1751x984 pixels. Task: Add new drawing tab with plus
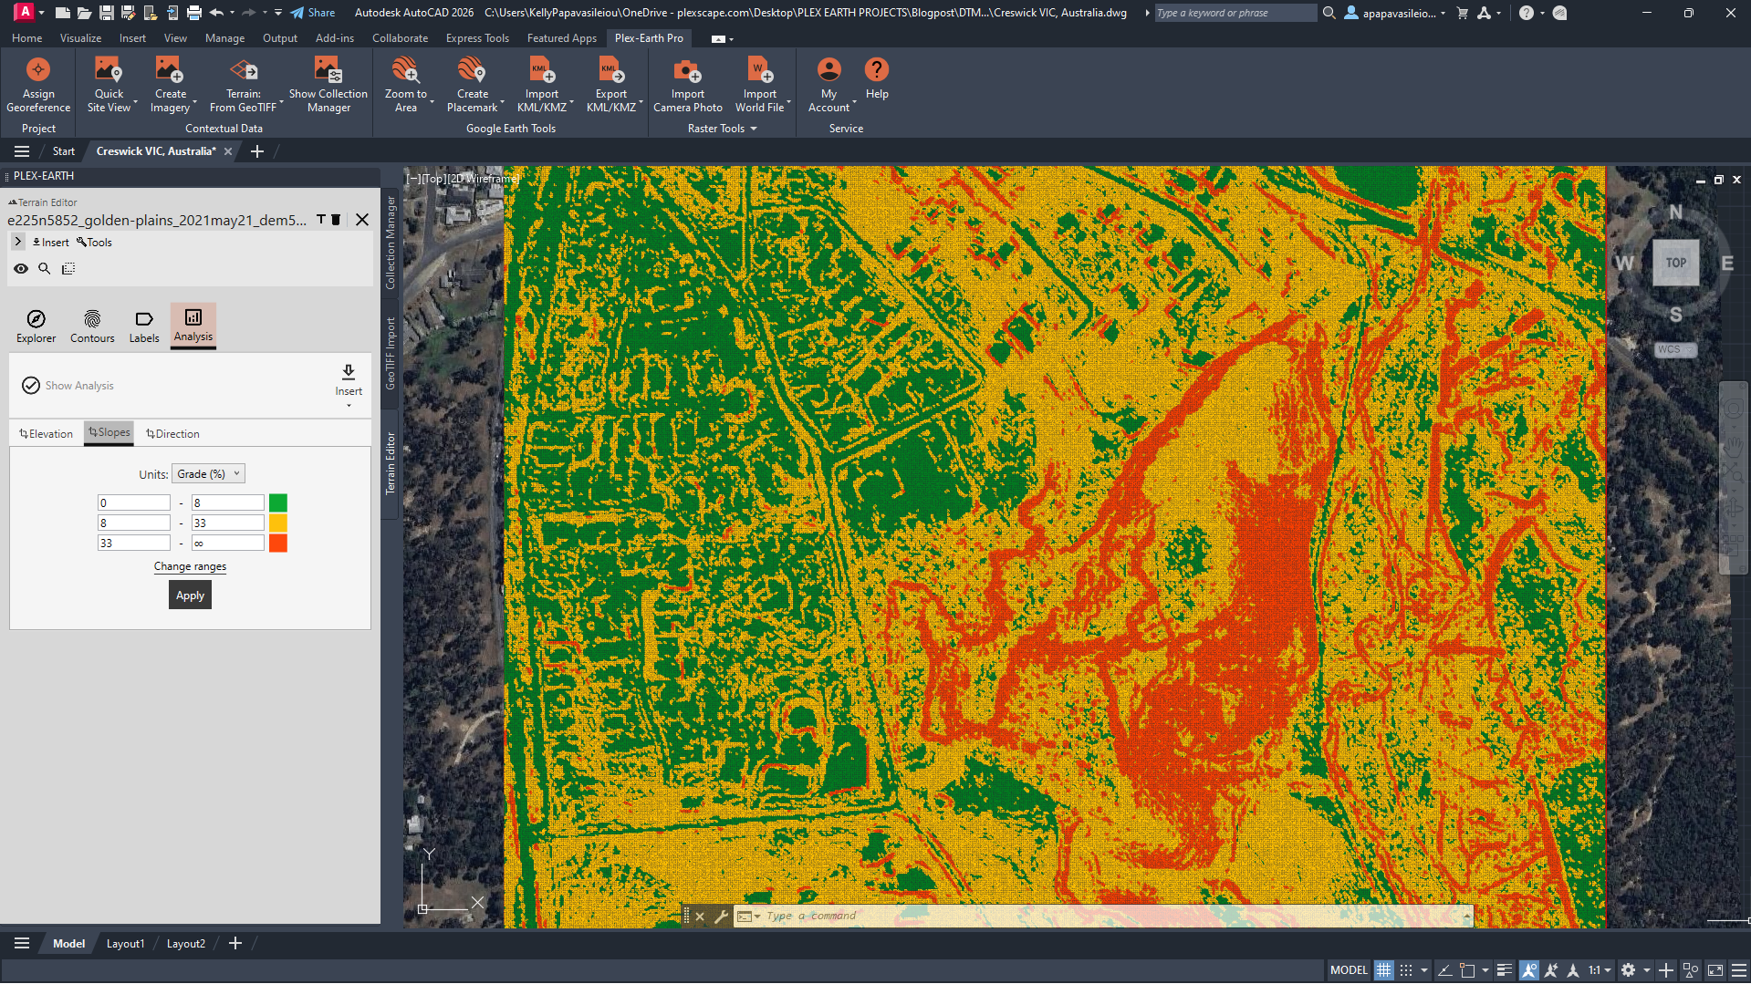pyautogui.click(x=256, y=151)
